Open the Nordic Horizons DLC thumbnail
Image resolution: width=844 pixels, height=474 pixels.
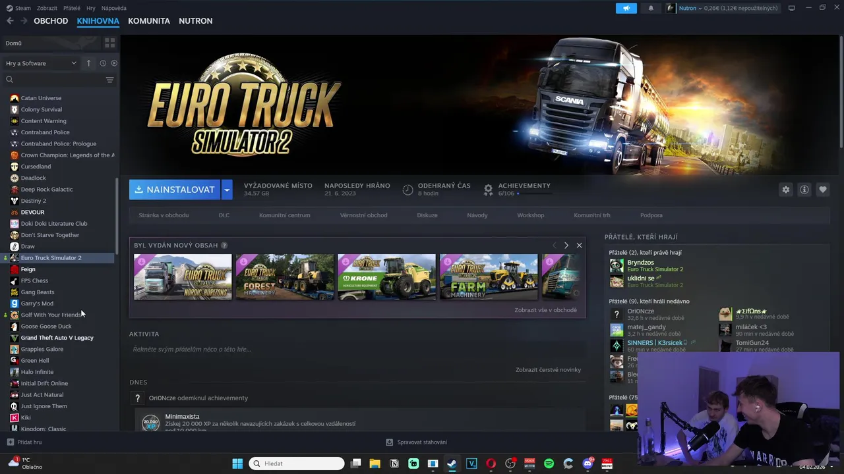[183, 277]
